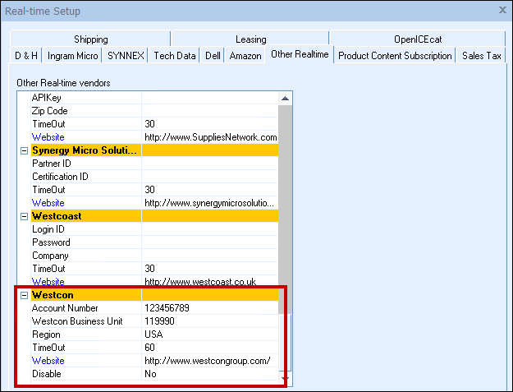Switch to the Sales Tax tab
This screenshot has height=392, width=513.
[x=482, y=56]
